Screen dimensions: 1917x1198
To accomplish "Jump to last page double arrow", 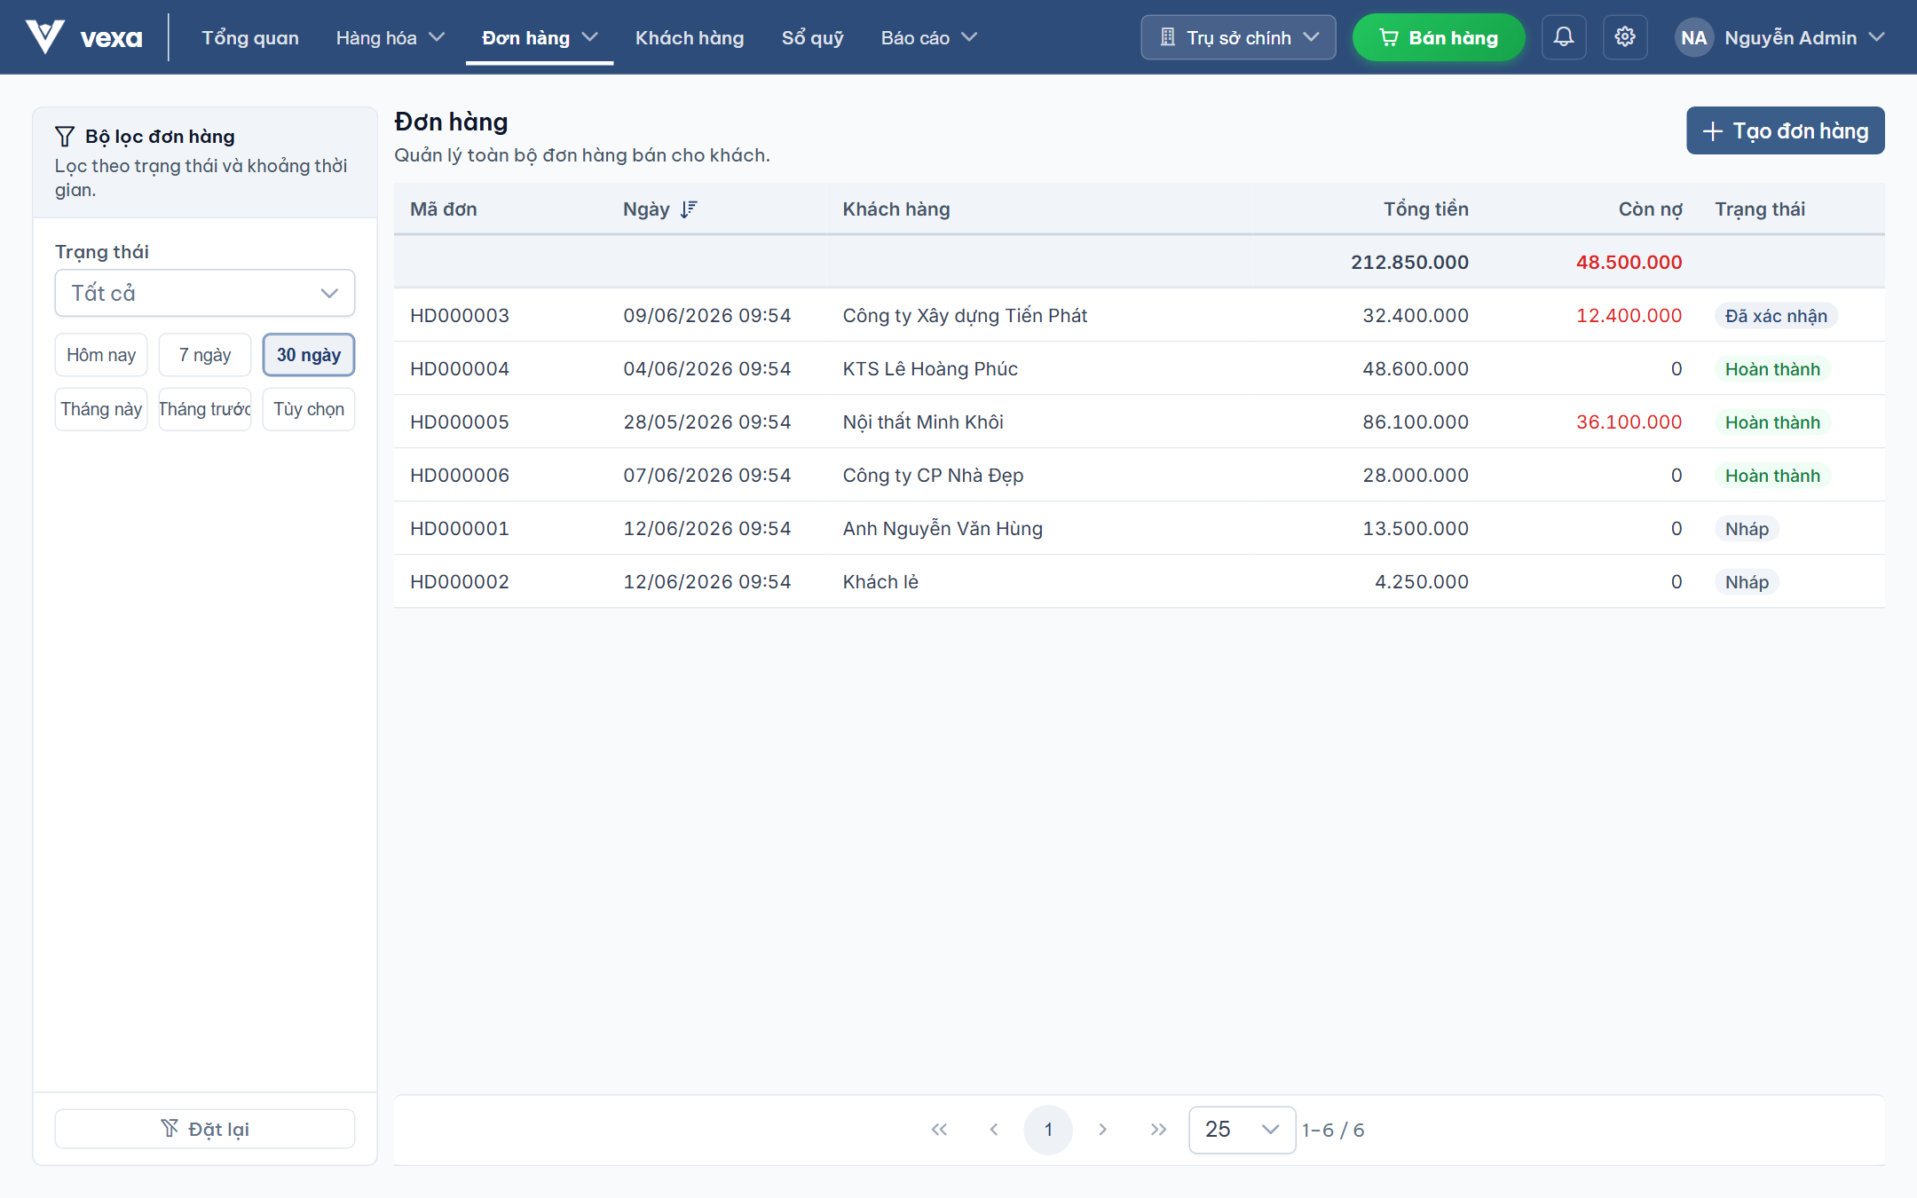I will 1158,1130.
